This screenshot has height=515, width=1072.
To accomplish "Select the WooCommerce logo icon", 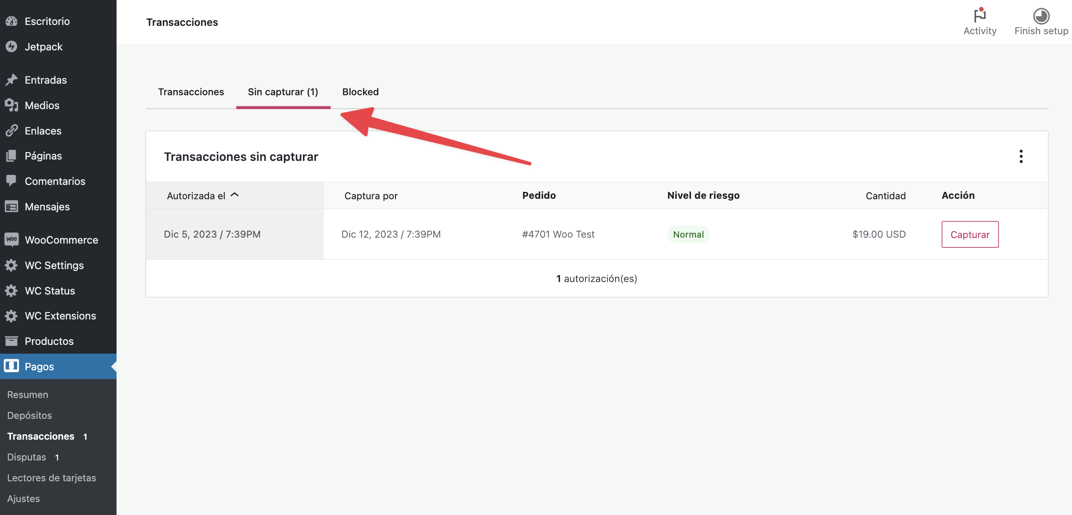I will pos(12,239).
